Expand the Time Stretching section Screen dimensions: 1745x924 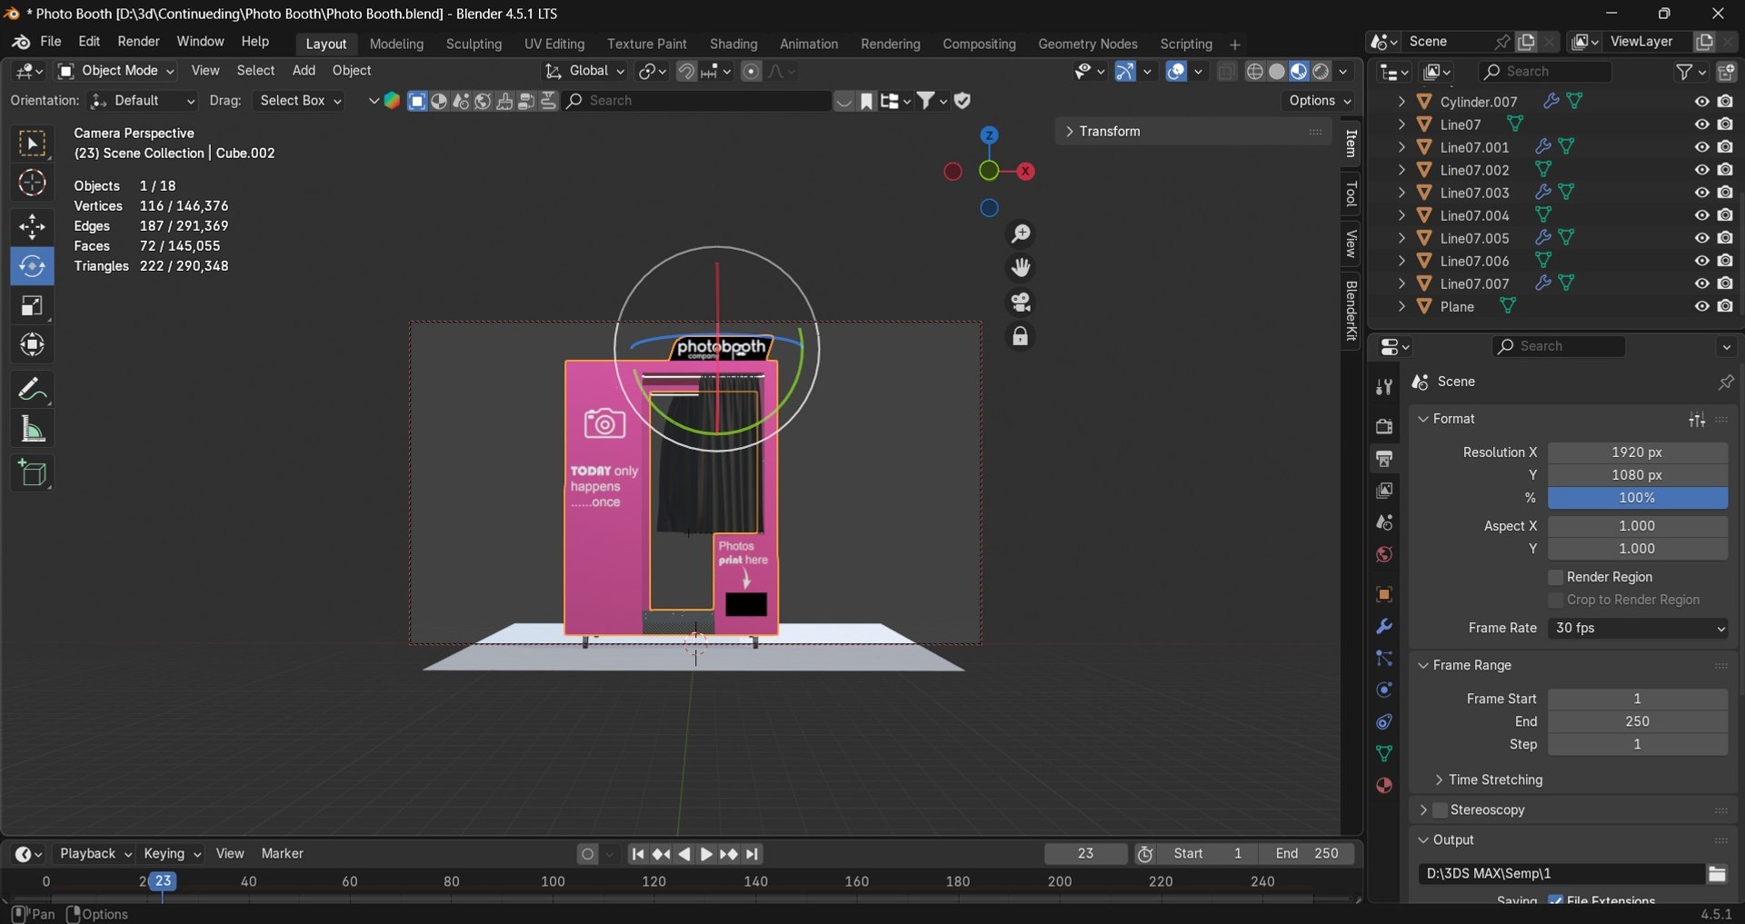tap(1495, 780)
